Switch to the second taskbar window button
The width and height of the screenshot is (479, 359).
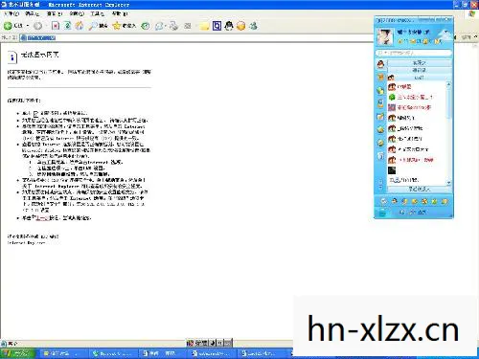pyautogui.click(x=113, y=353)
